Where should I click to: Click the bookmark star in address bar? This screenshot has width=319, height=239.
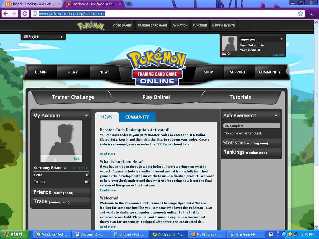(300, 13)
